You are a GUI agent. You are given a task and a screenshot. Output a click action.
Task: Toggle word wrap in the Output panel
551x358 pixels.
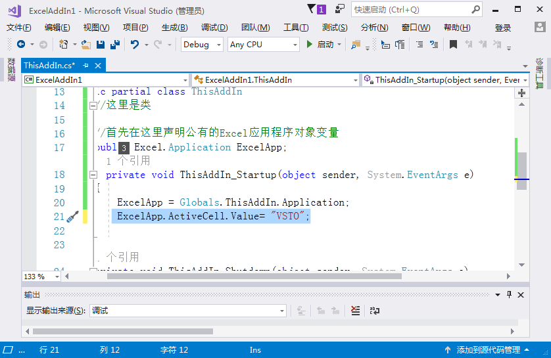375,311
